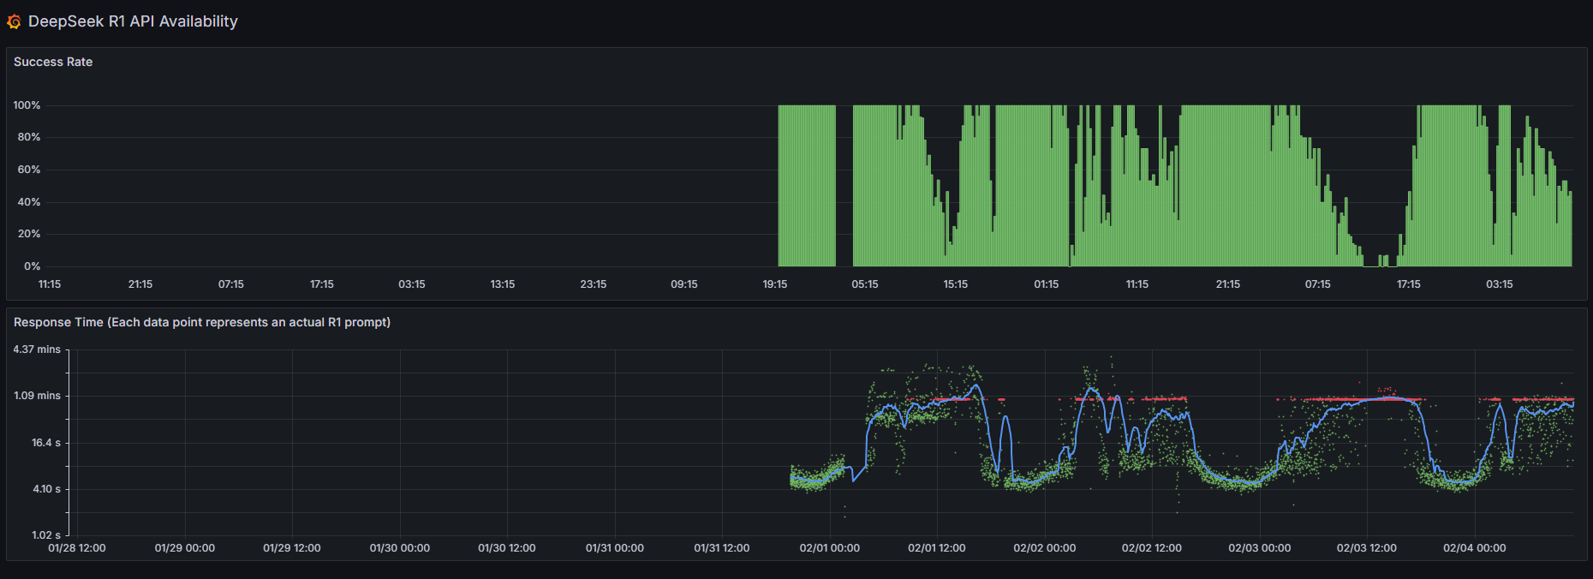Click the 01/30 00:00 date label
The width and height of the screenshot is (1593, 579).
tap(400, 548)
